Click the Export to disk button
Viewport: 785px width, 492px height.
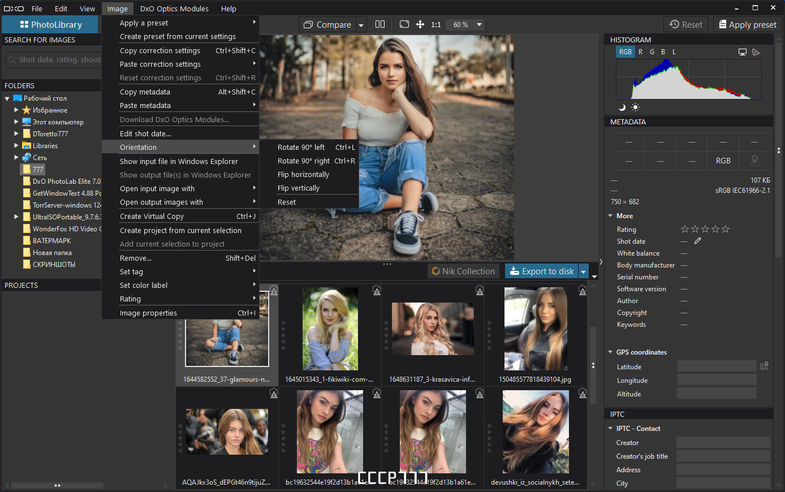(542, 271)
